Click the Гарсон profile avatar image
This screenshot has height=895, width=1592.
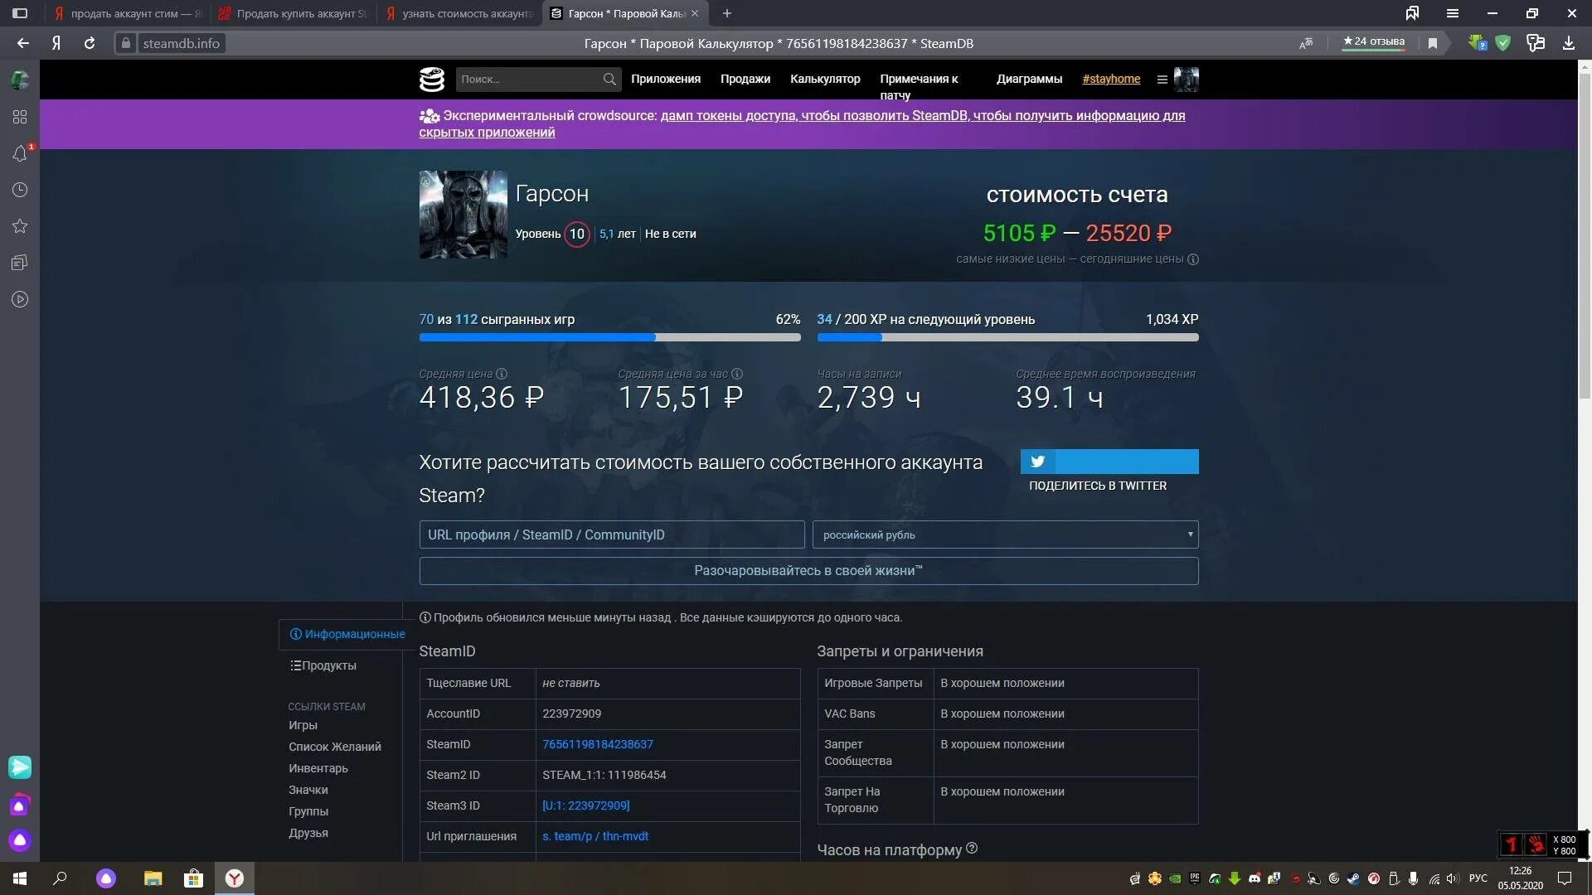coord(463,215)
